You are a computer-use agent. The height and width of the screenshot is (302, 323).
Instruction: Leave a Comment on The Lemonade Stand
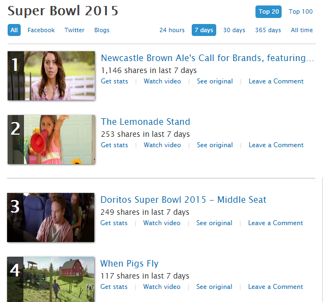click(276, 145)
